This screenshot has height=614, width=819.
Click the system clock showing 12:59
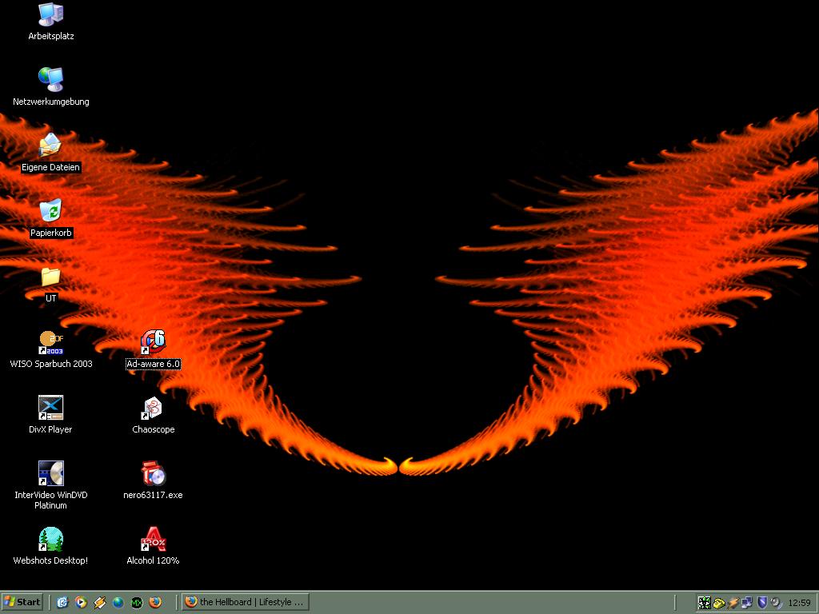point(799,603)
